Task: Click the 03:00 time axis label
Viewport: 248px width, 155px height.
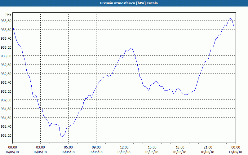Action: (x=40, y=148)
